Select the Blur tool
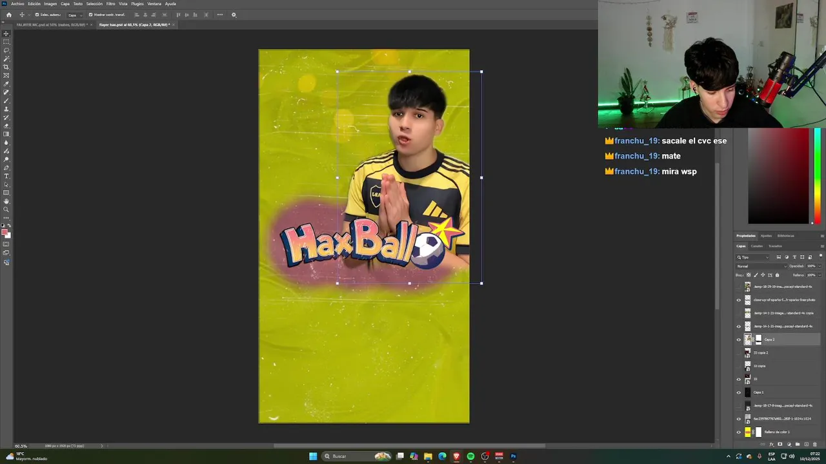 (6, 142)
